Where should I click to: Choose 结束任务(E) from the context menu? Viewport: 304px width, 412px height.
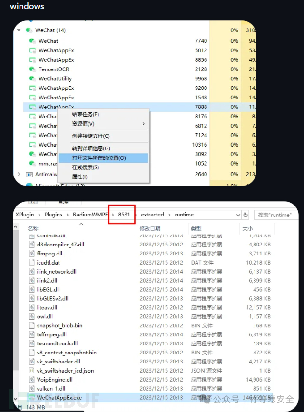[x=103, y=114]
